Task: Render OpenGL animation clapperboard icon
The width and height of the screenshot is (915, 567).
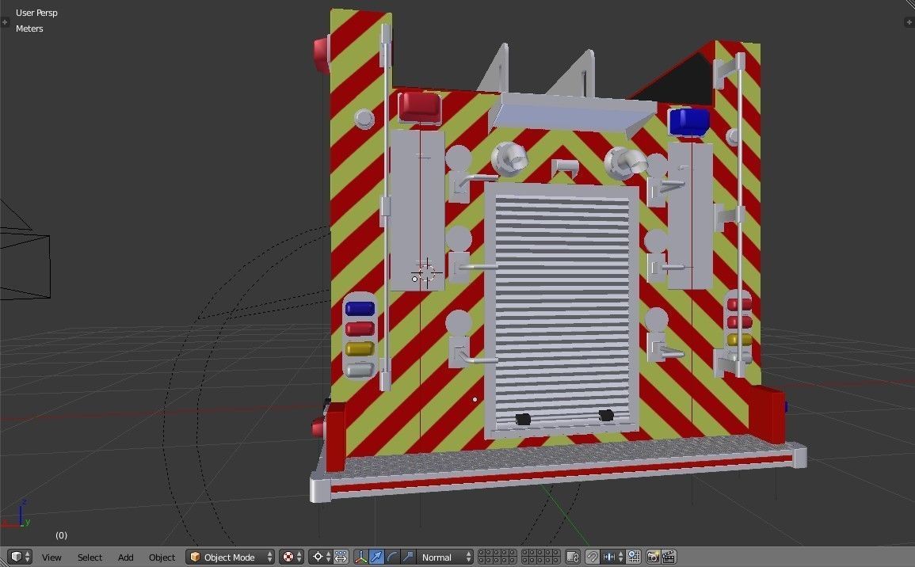Action: pyautogui.click(x=669, y=557)
